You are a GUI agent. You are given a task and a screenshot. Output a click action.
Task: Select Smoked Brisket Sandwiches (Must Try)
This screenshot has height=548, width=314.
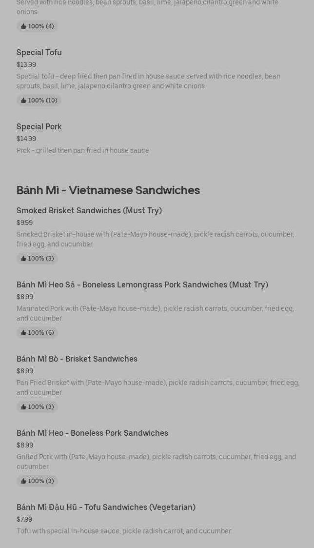pos(89,210)
